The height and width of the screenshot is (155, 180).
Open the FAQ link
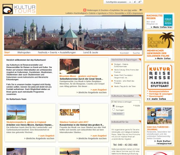(x=111, y=13)
